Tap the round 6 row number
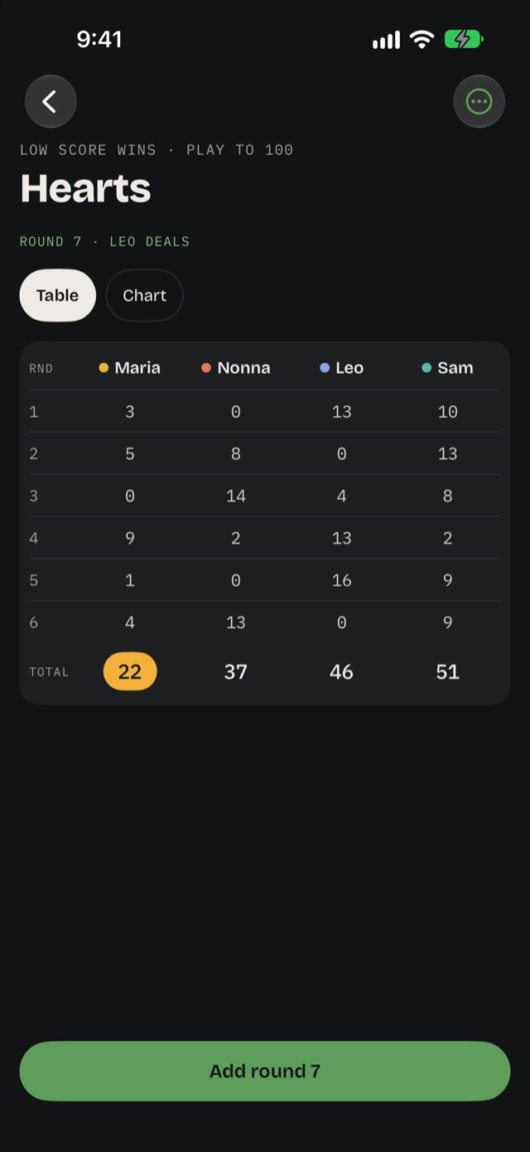The width and height of the screenshot is (530, 1152). coord(34,622)
